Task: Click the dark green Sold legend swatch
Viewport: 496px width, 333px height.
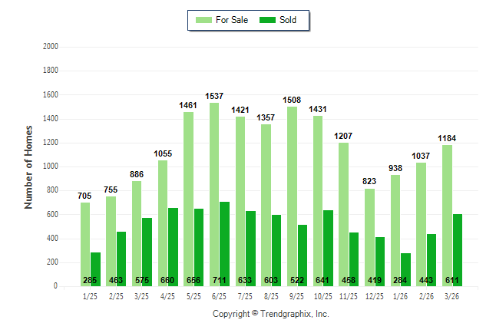Action: (x=268, y=20)
